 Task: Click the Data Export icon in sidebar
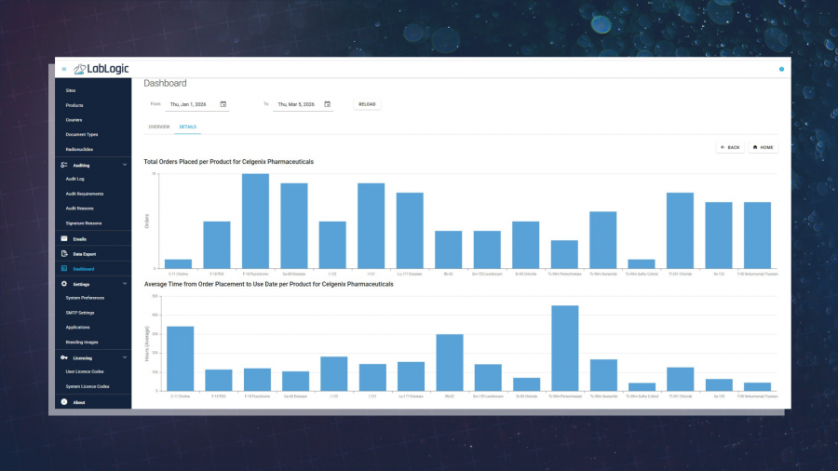point(63,253)
